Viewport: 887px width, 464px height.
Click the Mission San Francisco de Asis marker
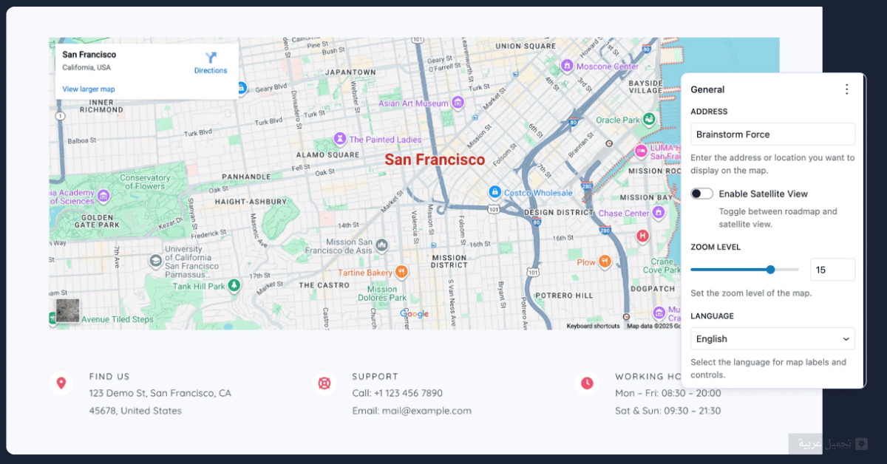pyautogui.click(x=382, y=245)
